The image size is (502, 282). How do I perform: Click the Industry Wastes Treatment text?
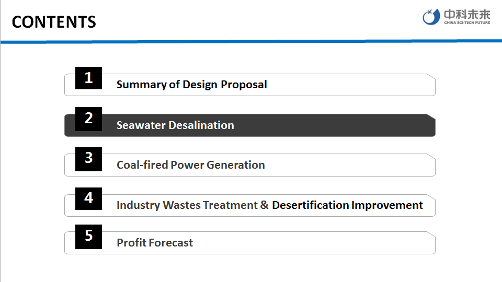pos(187,205)
